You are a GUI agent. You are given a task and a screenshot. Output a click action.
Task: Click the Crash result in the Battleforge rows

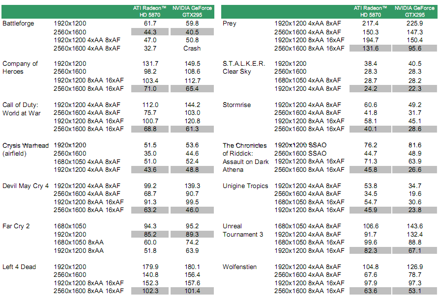click(192, 49)
